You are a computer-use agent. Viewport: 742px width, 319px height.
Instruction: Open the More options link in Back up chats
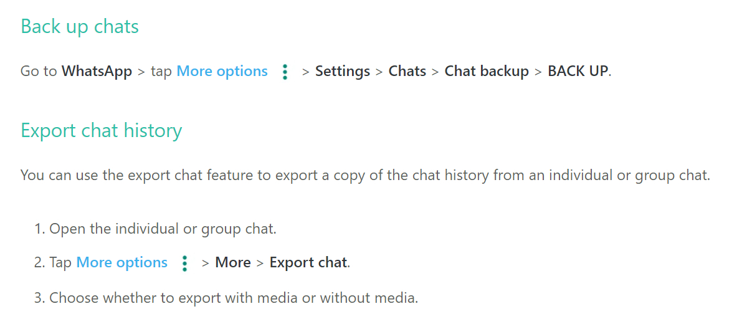pos(222,72)
